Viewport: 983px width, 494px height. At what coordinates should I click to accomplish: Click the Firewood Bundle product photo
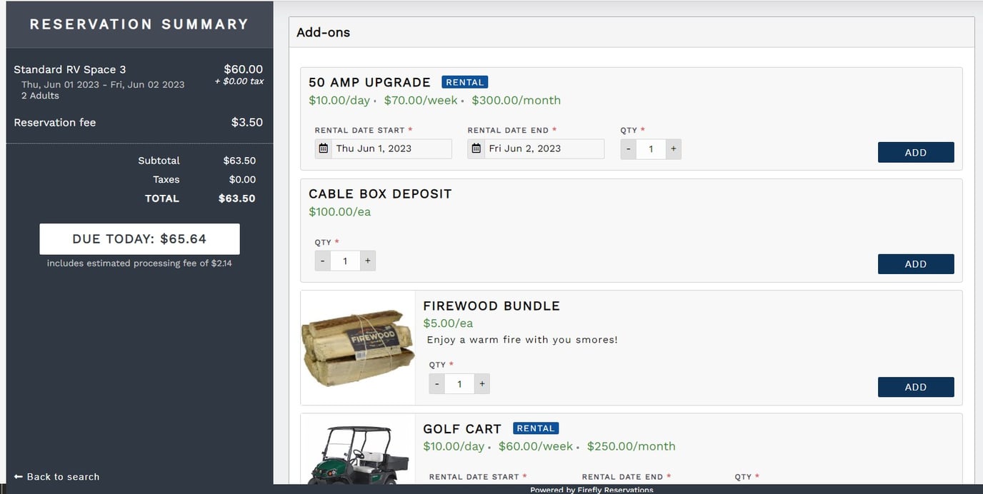(x=357, y=347)
